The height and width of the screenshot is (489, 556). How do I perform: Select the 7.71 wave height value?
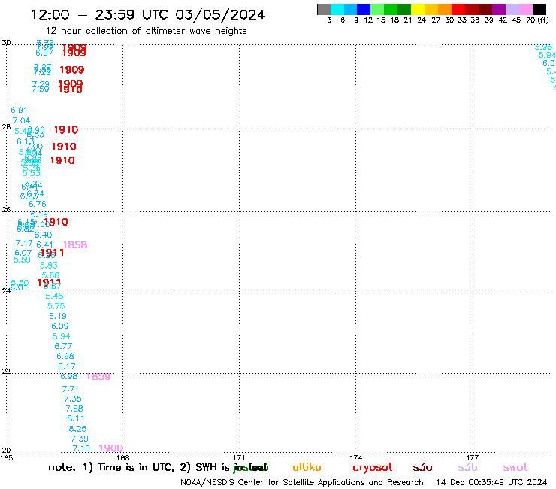70,389
